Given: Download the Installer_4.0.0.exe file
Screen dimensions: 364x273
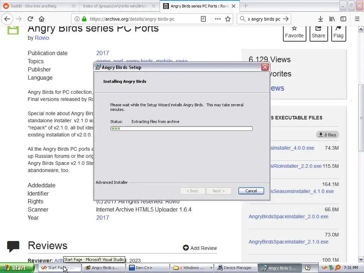Looking at the screenshot, I should (x=292, y=148).
